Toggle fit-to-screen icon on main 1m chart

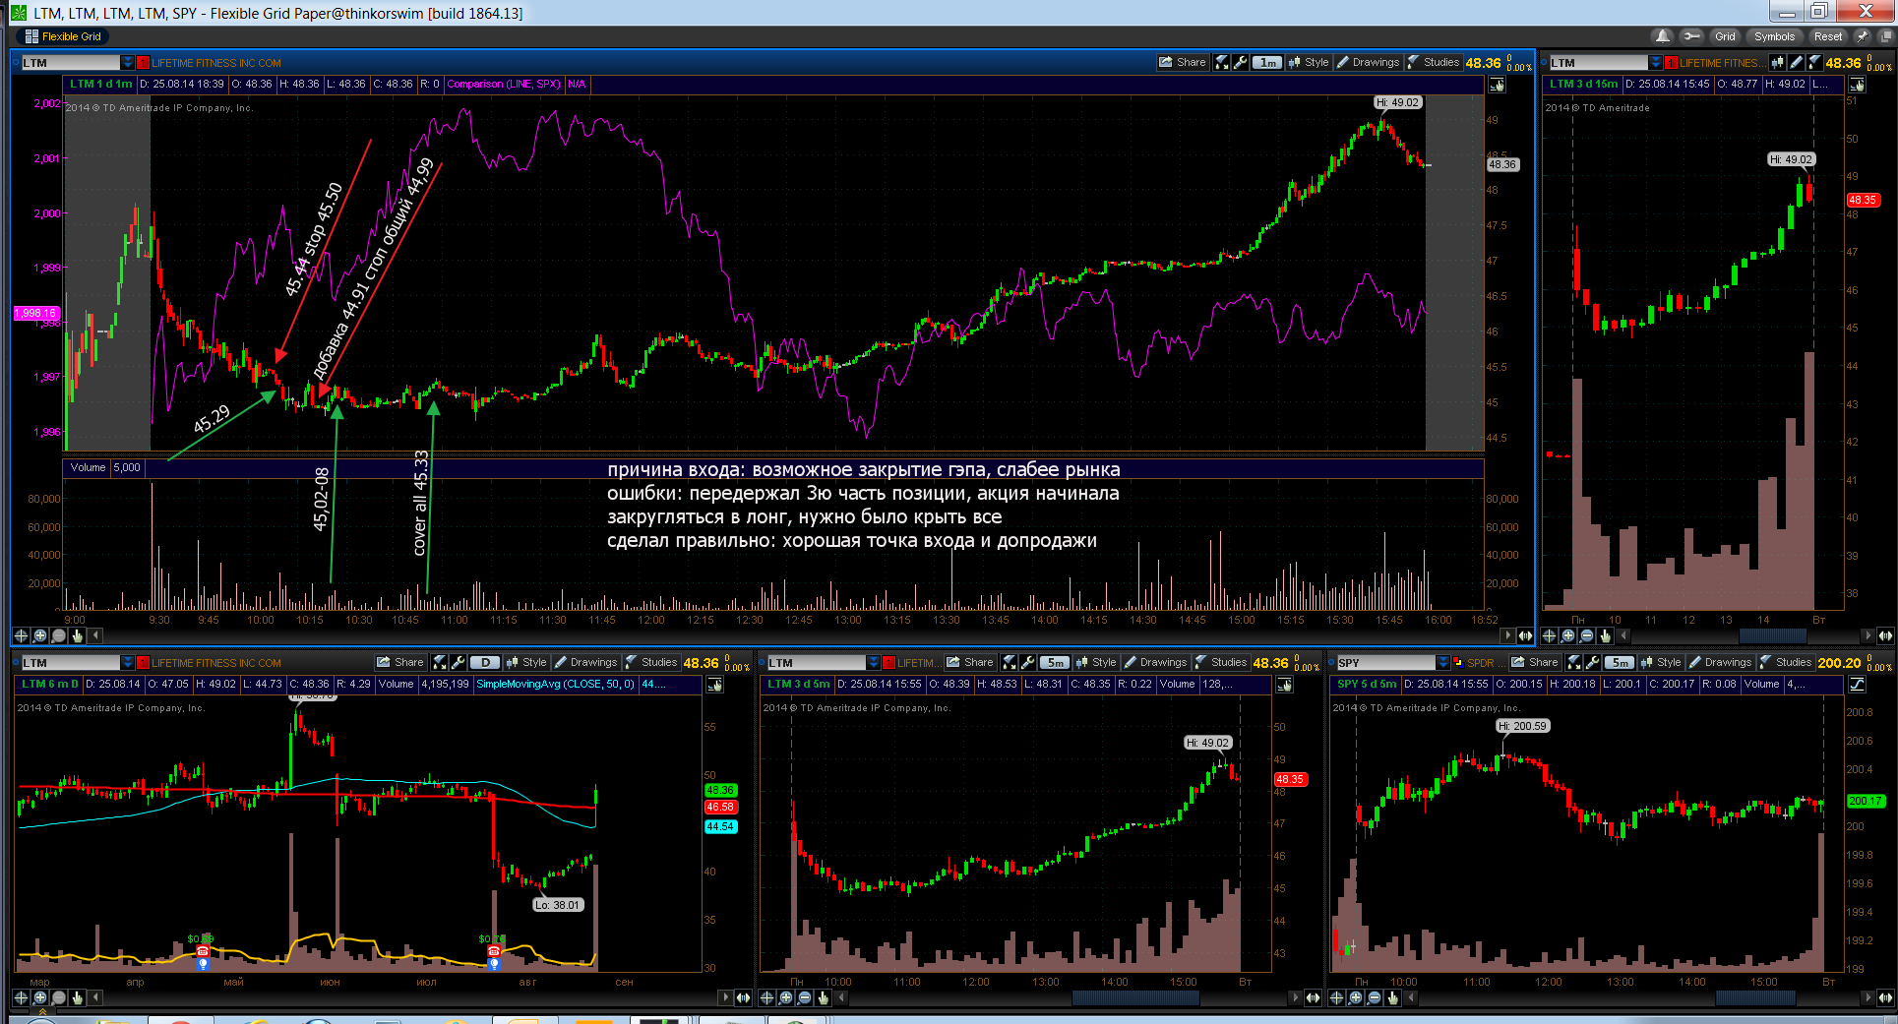point(1222,62)
